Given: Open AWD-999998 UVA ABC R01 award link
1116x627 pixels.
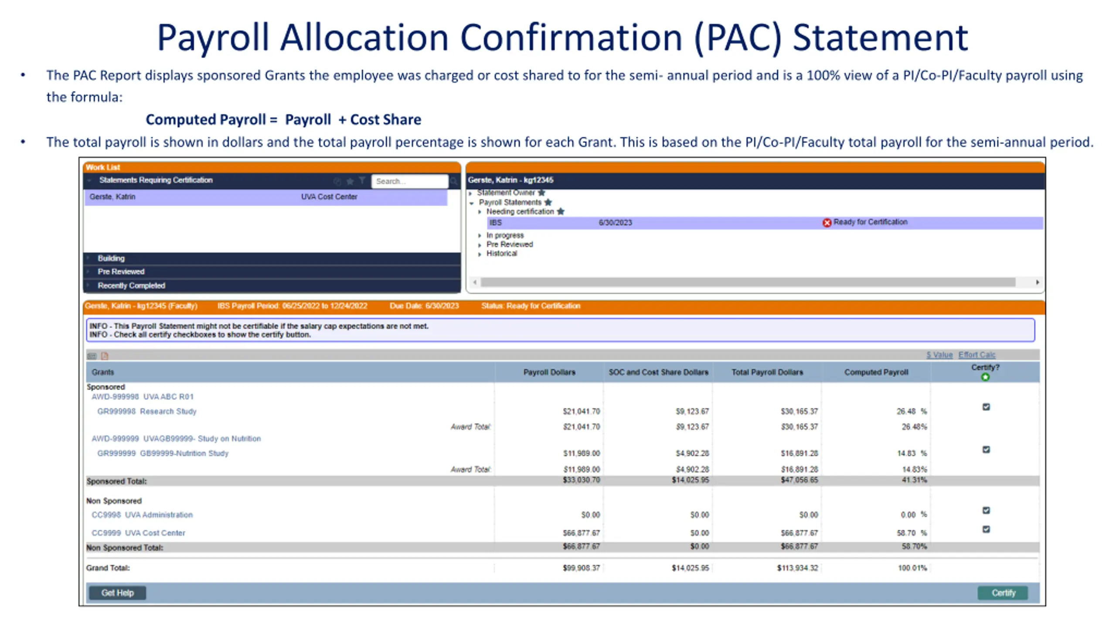Looking at the screenshot, I should tap(142, 397).
